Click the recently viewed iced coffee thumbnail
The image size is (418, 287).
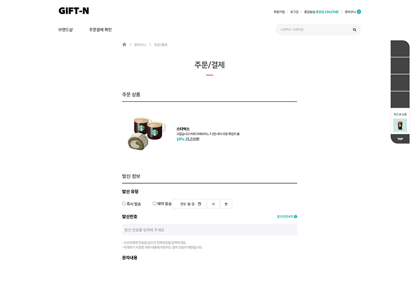coord(400,125)
